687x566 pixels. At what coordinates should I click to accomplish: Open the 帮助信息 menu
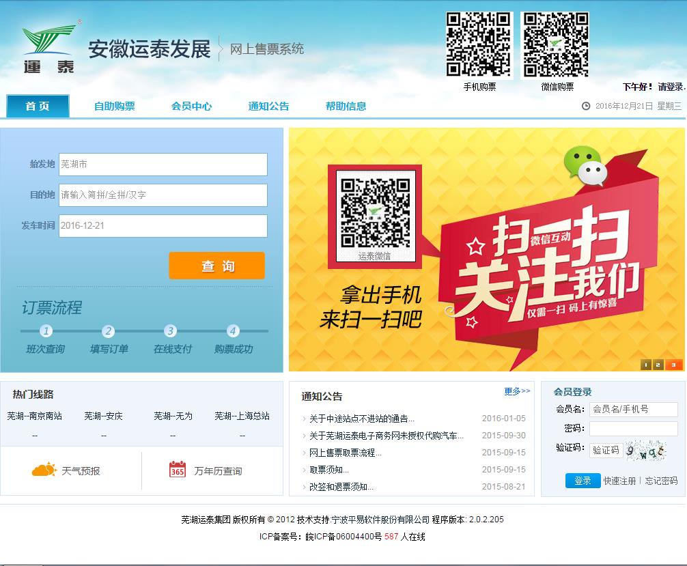pos(346,106)
